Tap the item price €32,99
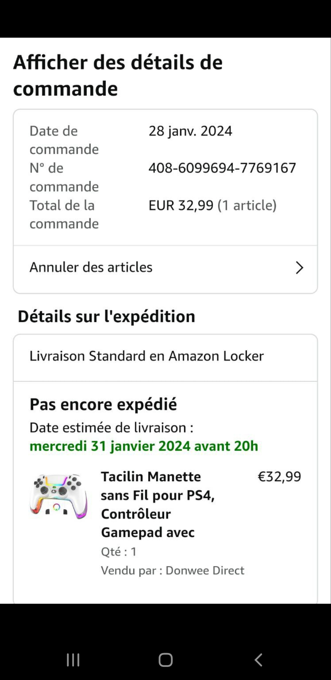This screenshot has height=680, width=331. 279,477
